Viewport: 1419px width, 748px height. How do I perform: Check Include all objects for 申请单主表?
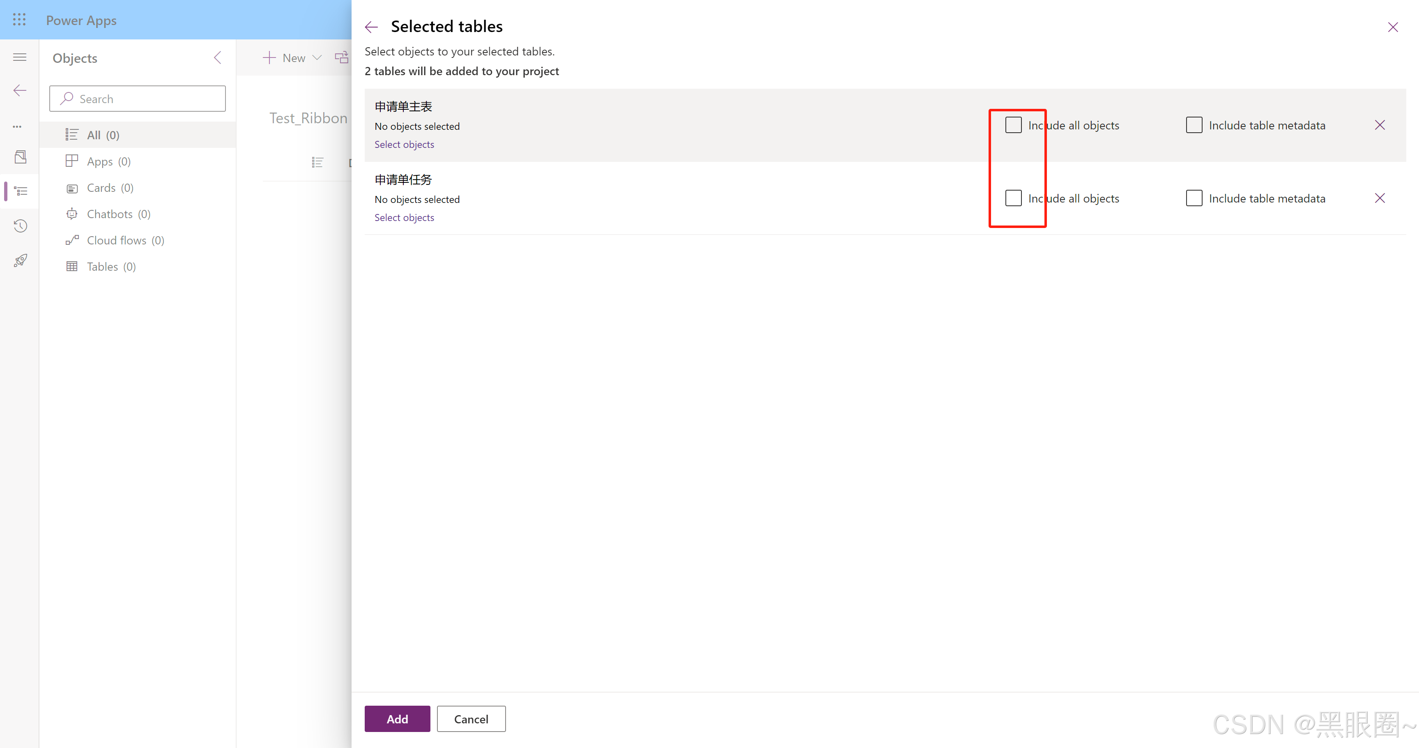[1013, 125]
